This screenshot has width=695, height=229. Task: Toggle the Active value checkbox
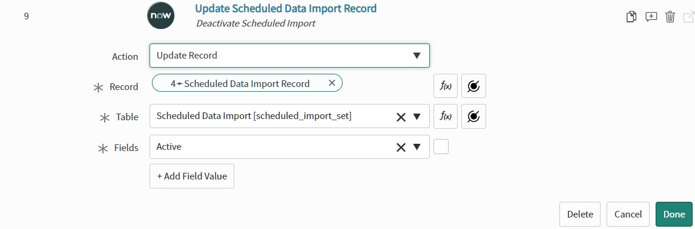[441, 147]
